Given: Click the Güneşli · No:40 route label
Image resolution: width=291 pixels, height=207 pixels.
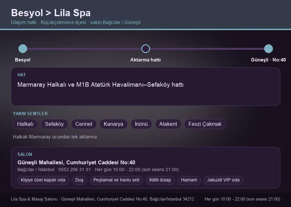Looking at the screenshot, I should (x=268, y=60).
